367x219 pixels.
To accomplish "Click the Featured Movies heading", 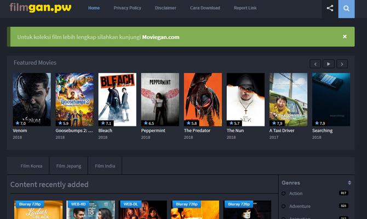I will (35, 63).
